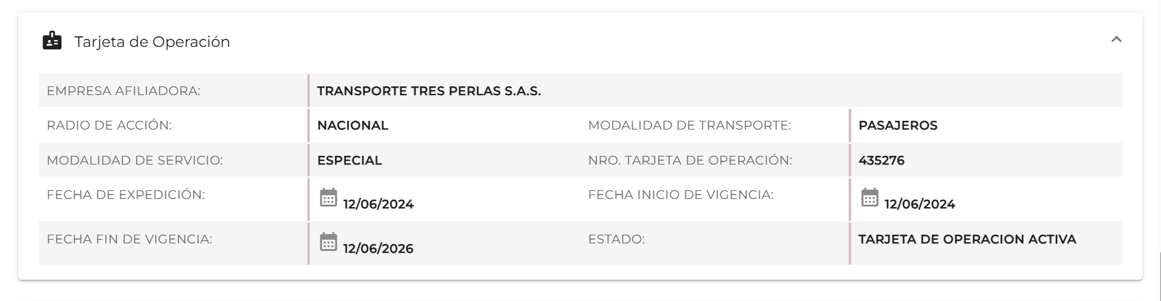The width and height of the screenshot is (1161, 301).
Task: Click the Tarjeta de Operación header title
Action: tap(152, 42)
